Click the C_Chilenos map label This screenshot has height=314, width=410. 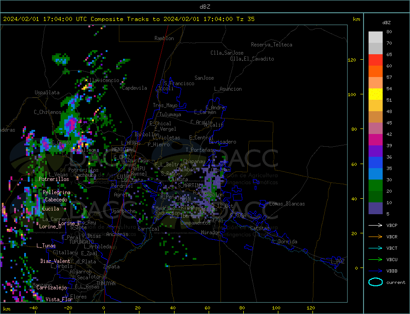click(x=47, y=112)
